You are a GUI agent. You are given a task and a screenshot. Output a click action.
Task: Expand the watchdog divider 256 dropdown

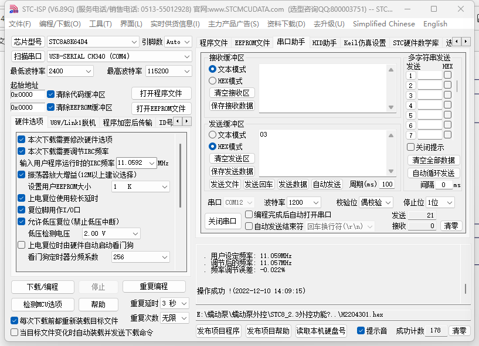[165, 257]
